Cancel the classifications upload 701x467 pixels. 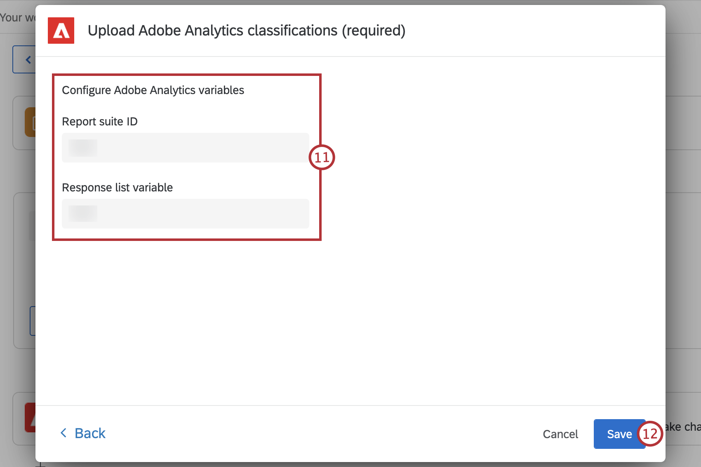(560, 434)
